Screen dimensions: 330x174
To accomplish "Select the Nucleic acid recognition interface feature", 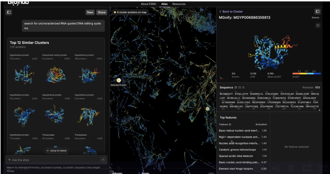I will coord(243,143).
